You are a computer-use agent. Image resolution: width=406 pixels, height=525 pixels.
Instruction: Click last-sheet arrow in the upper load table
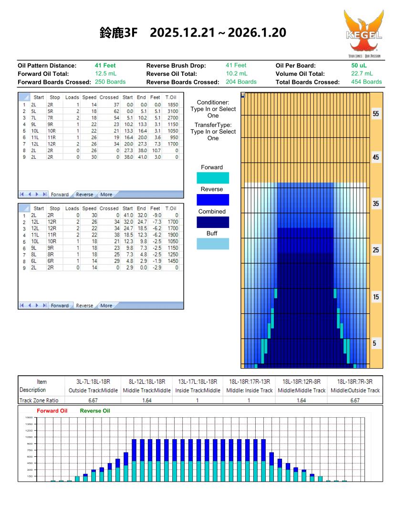[x=44, y=195]
